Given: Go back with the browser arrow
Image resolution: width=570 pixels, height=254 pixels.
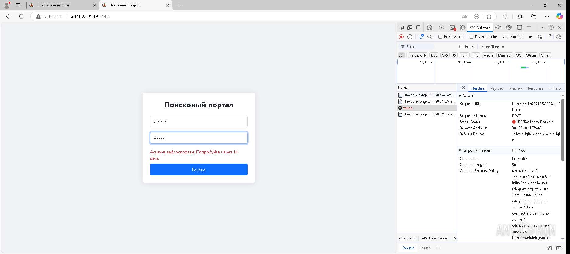Looking at the screenshot, I should 9,16.
